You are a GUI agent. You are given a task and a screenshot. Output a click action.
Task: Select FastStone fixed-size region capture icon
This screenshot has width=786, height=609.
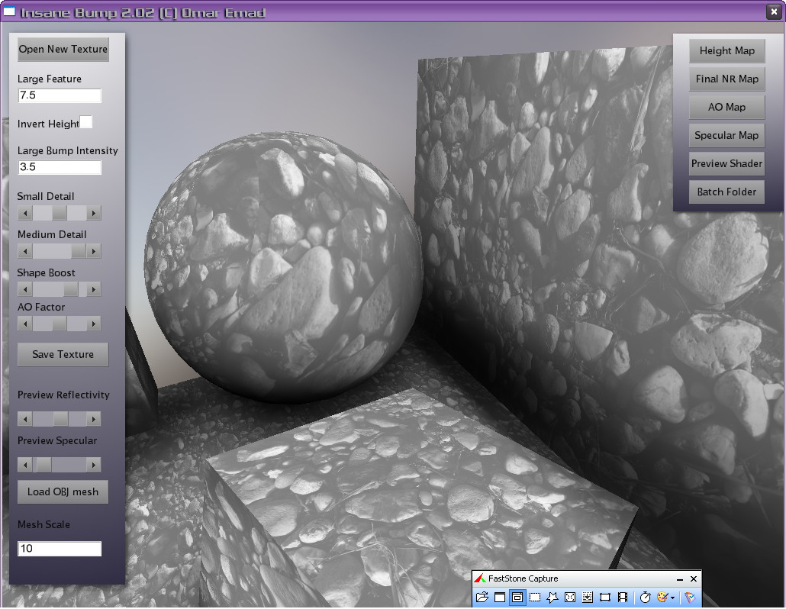pos(605,597)
